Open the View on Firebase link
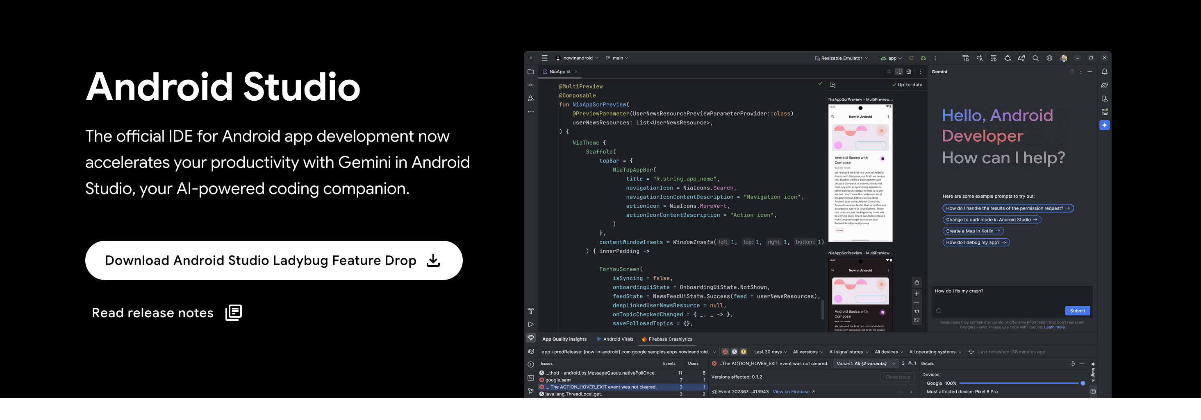The width and height of the screenshot is (1201, 420). (794, 392)
